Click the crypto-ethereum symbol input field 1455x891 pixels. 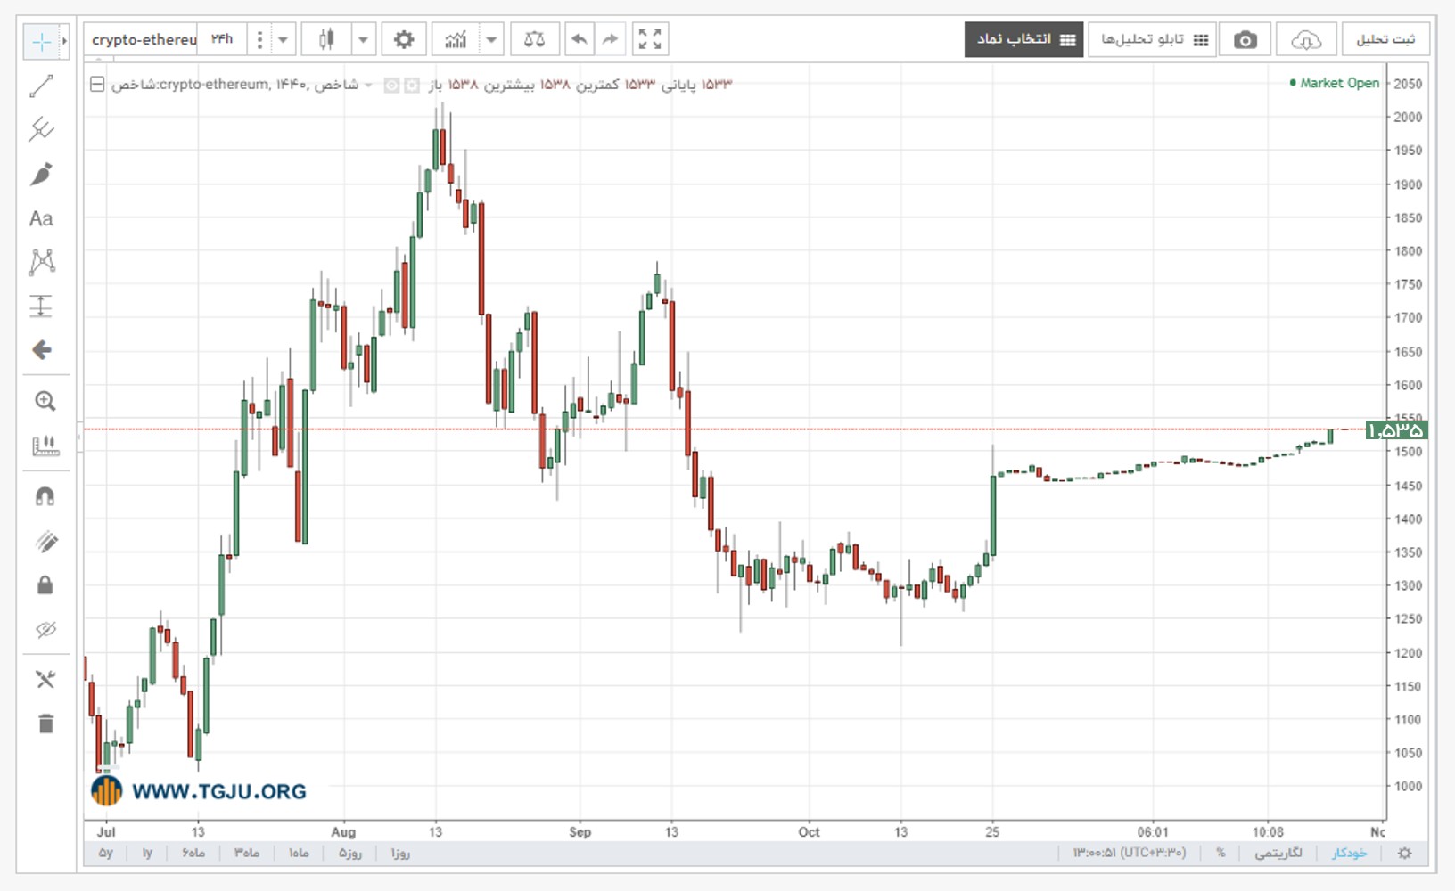coord(143,39)
